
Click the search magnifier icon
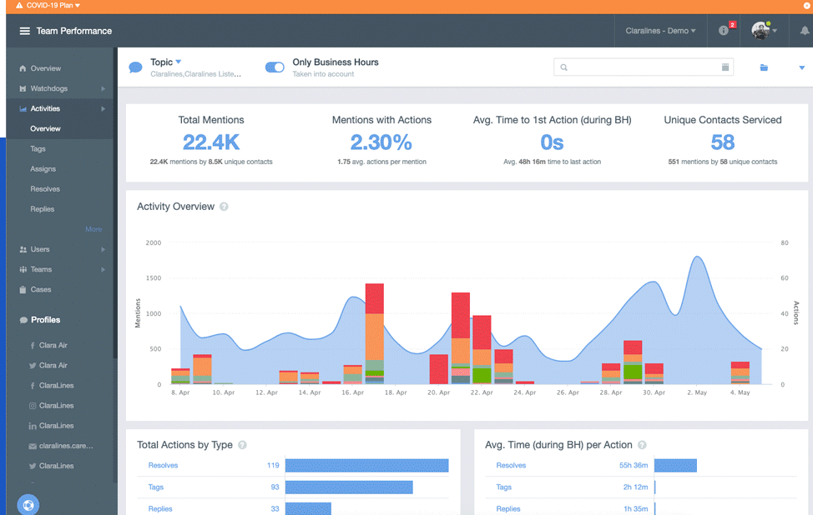[563, 67]
